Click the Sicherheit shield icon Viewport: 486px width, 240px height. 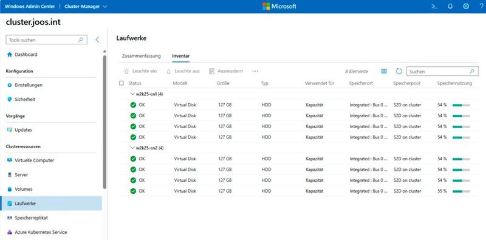click(x=9, y=100)
